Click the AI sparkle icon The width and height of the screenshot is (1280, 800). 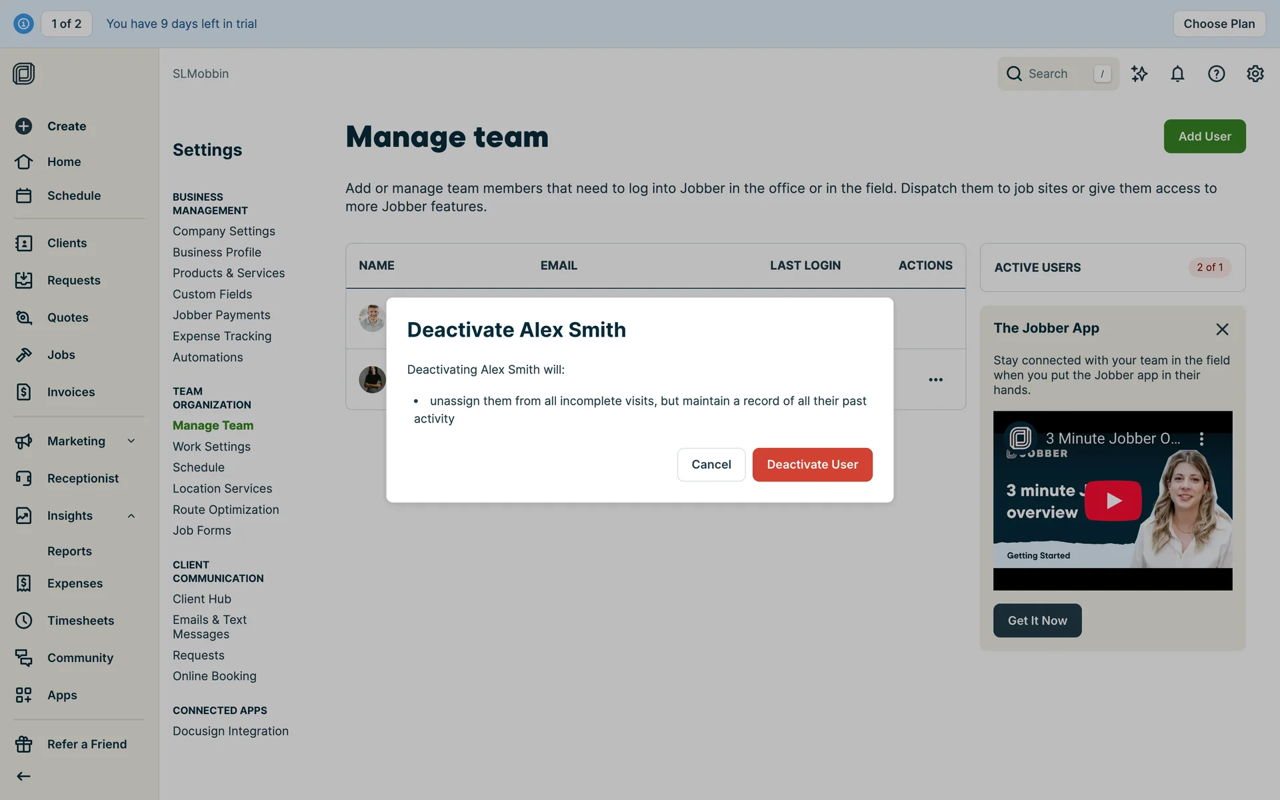click(x=1139, y=74)
